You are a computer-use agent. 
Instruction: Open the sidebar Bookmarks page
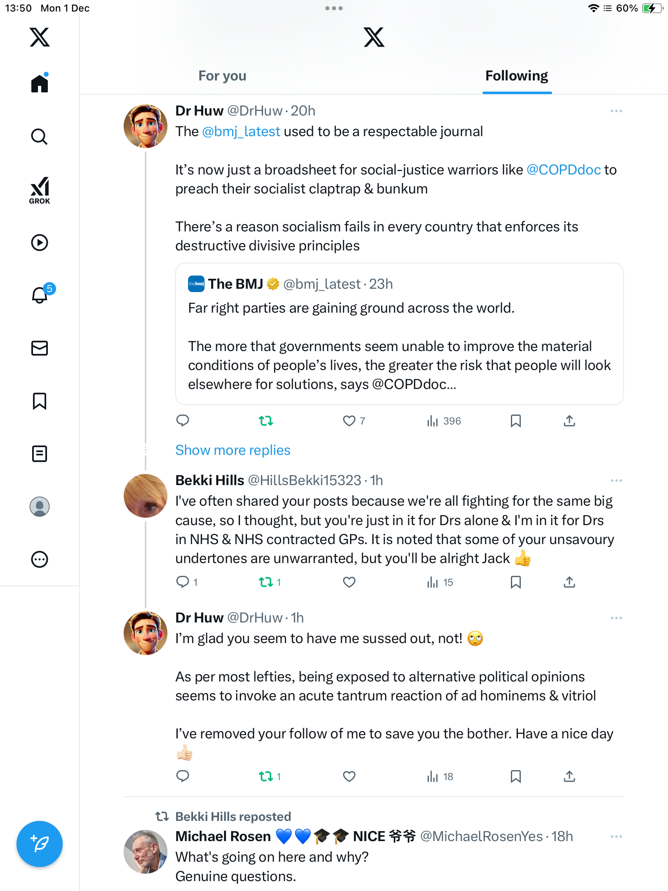(40, 401)
